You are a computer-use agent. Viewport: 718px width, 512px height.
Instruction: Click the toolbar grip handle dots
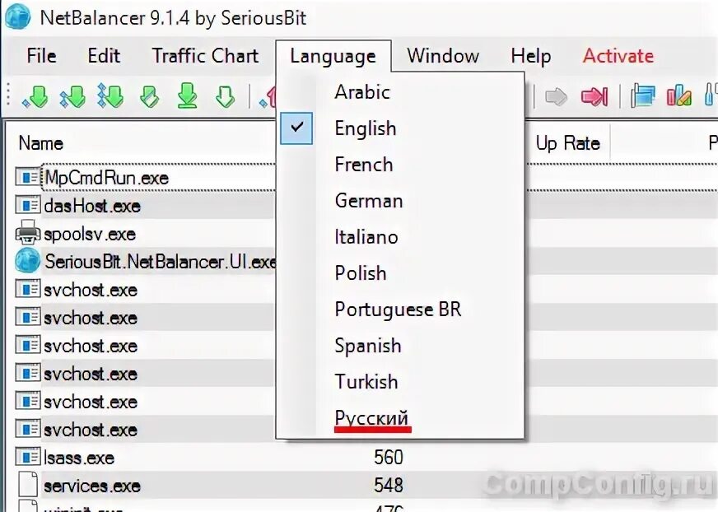click(9, 95)
